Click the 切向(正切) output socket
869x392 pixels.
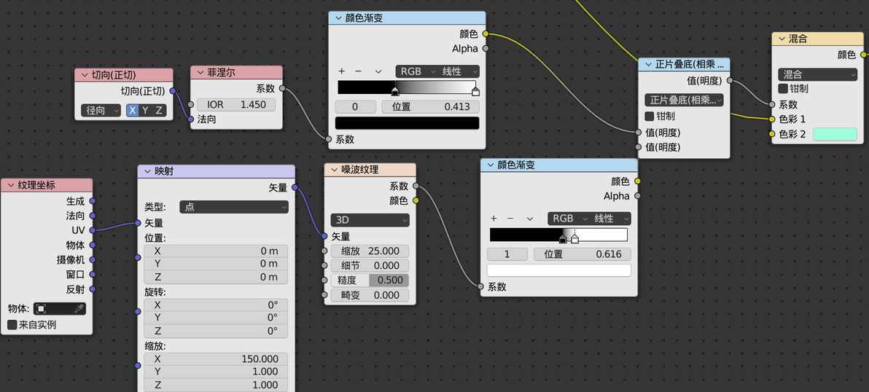pos(173,91)
